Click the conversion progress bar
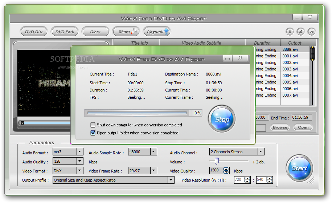 pos(137,113)
